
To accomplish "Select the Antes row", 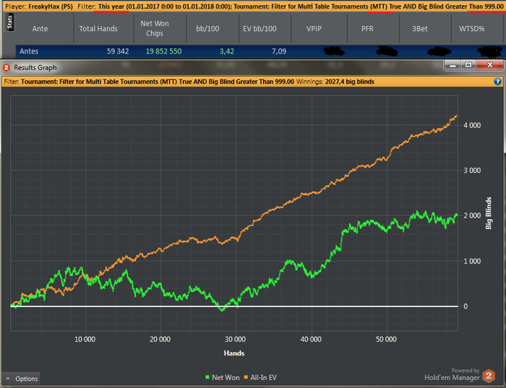I will (260, 51).
